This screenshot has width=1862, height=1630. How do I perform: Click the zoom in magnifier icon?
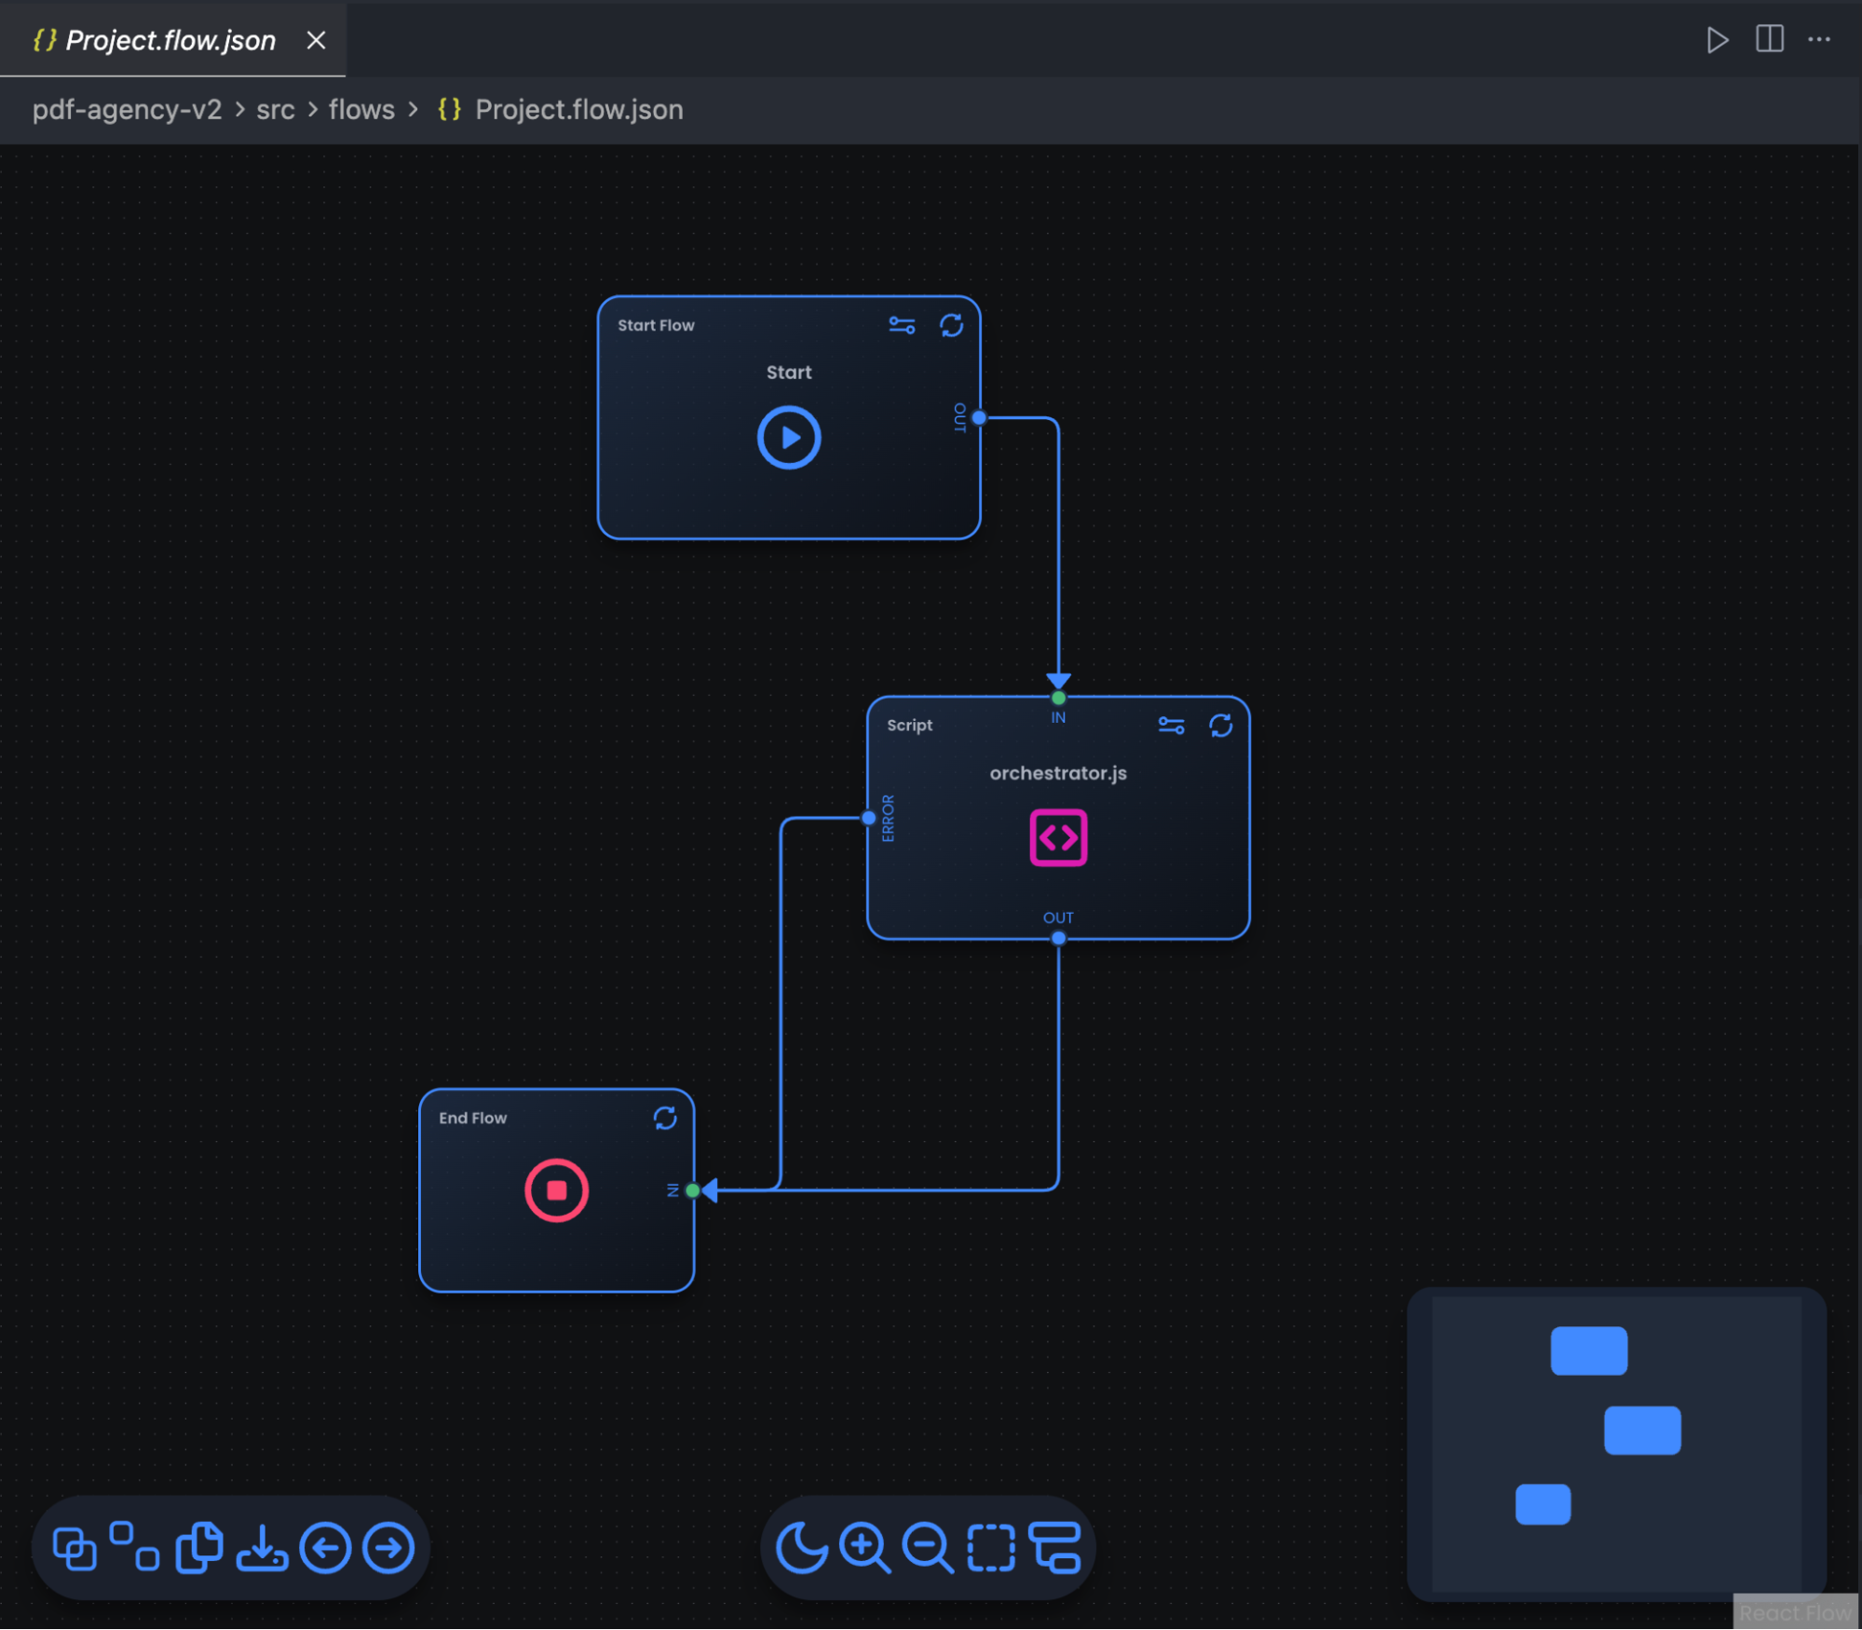coord(864,1549)
